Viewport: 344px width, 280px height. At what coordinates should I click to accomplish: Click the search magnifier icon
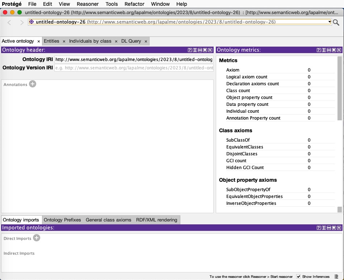coord(336,22)
